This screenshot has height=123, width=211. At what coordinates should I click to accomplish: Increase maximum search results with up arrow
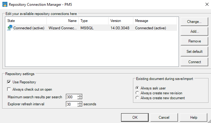80,96
